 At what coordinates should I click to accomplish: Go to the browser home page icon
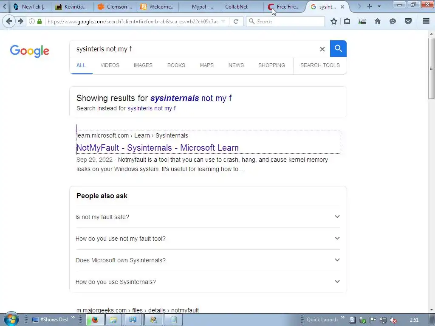pos(378,21)
